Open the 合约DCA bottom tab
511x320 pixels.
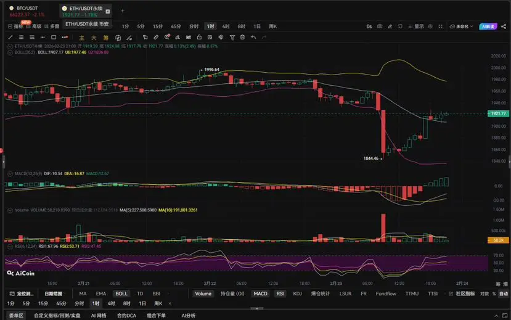click(126, 316)
